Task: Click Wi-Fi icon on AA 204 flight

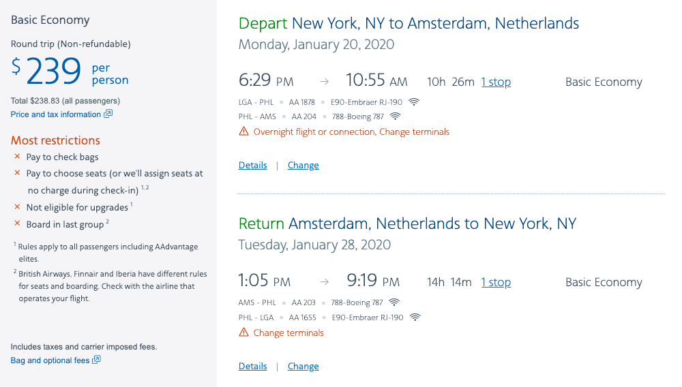Action: click(395, 117)
